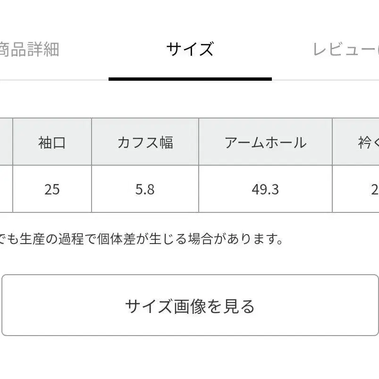Click the 5.8 measurement cell
This screenshot has width=379, height=379.
[x=145, y=189]
